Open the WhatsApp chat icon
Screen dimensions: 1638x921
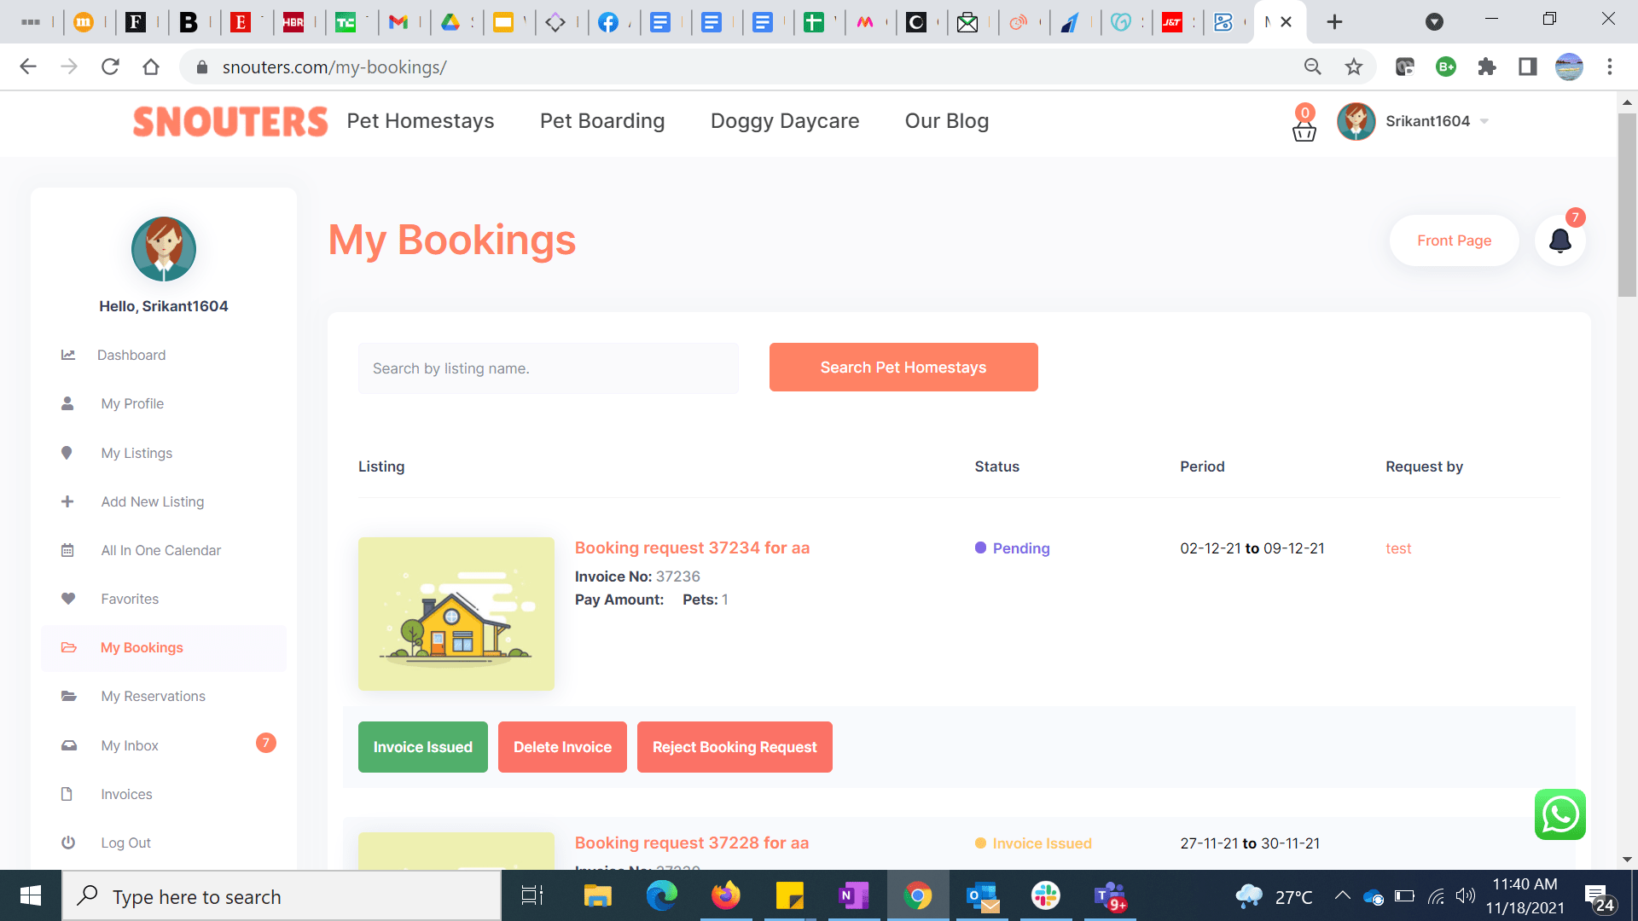1560,814
